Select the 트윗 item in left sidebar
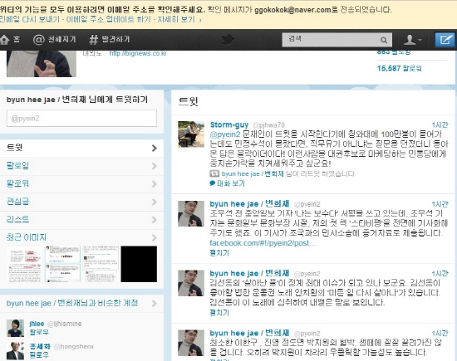457x361 pixels. coord(81,149)
